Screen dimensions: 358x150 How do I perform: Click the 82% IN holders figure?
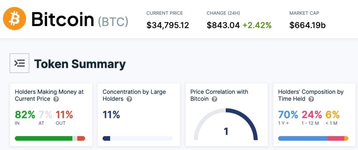pyautogui.click(x=25, y=115)
